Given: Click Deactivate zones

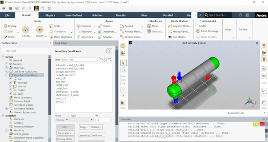Looking at the screenshot, I should (107, 32).
